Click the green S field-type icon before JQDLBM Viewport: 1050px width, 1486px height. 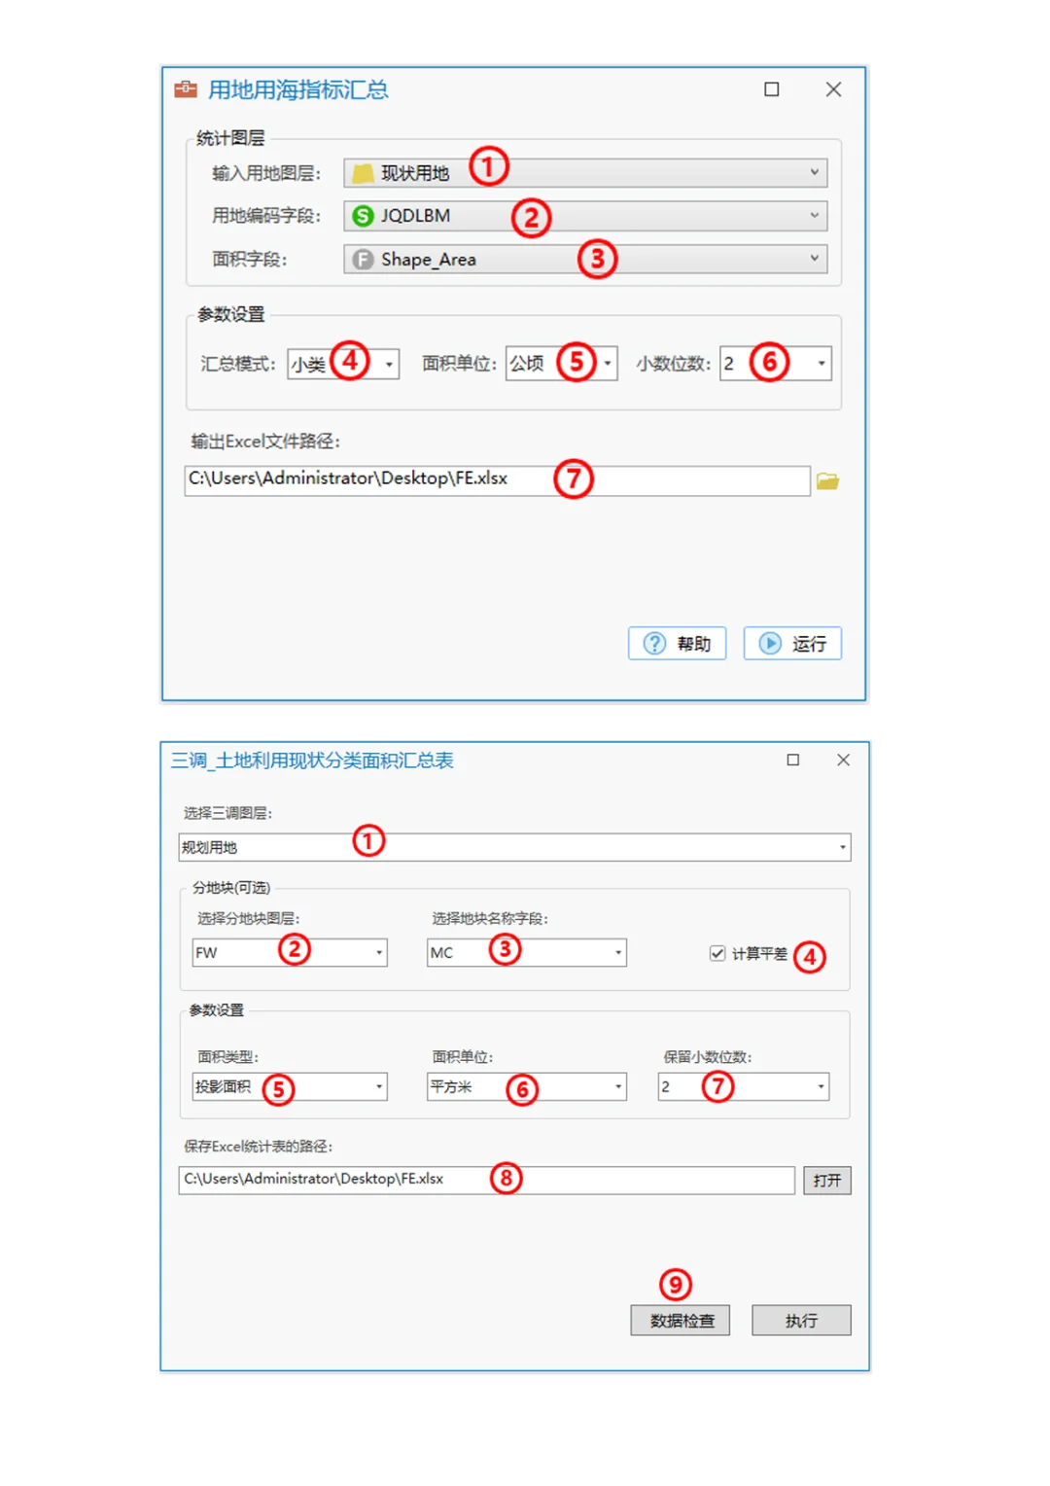(361, 215)
